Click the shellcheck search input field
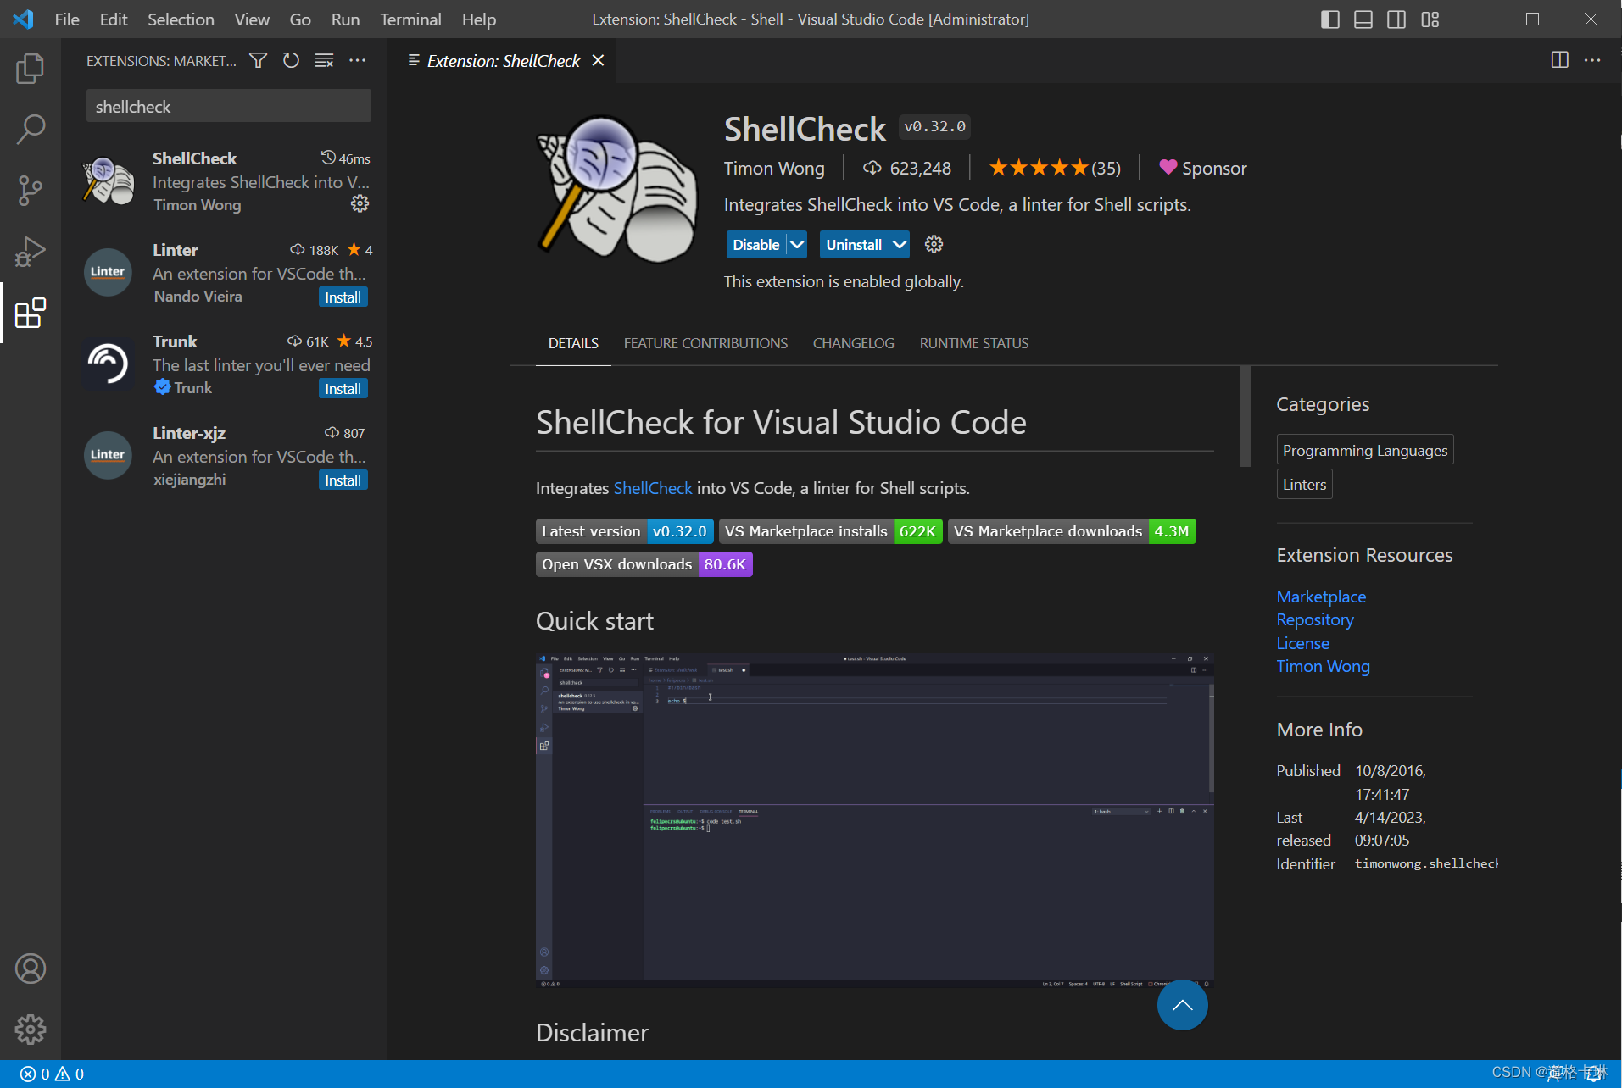1622x1088 pixels. [229, 106]
